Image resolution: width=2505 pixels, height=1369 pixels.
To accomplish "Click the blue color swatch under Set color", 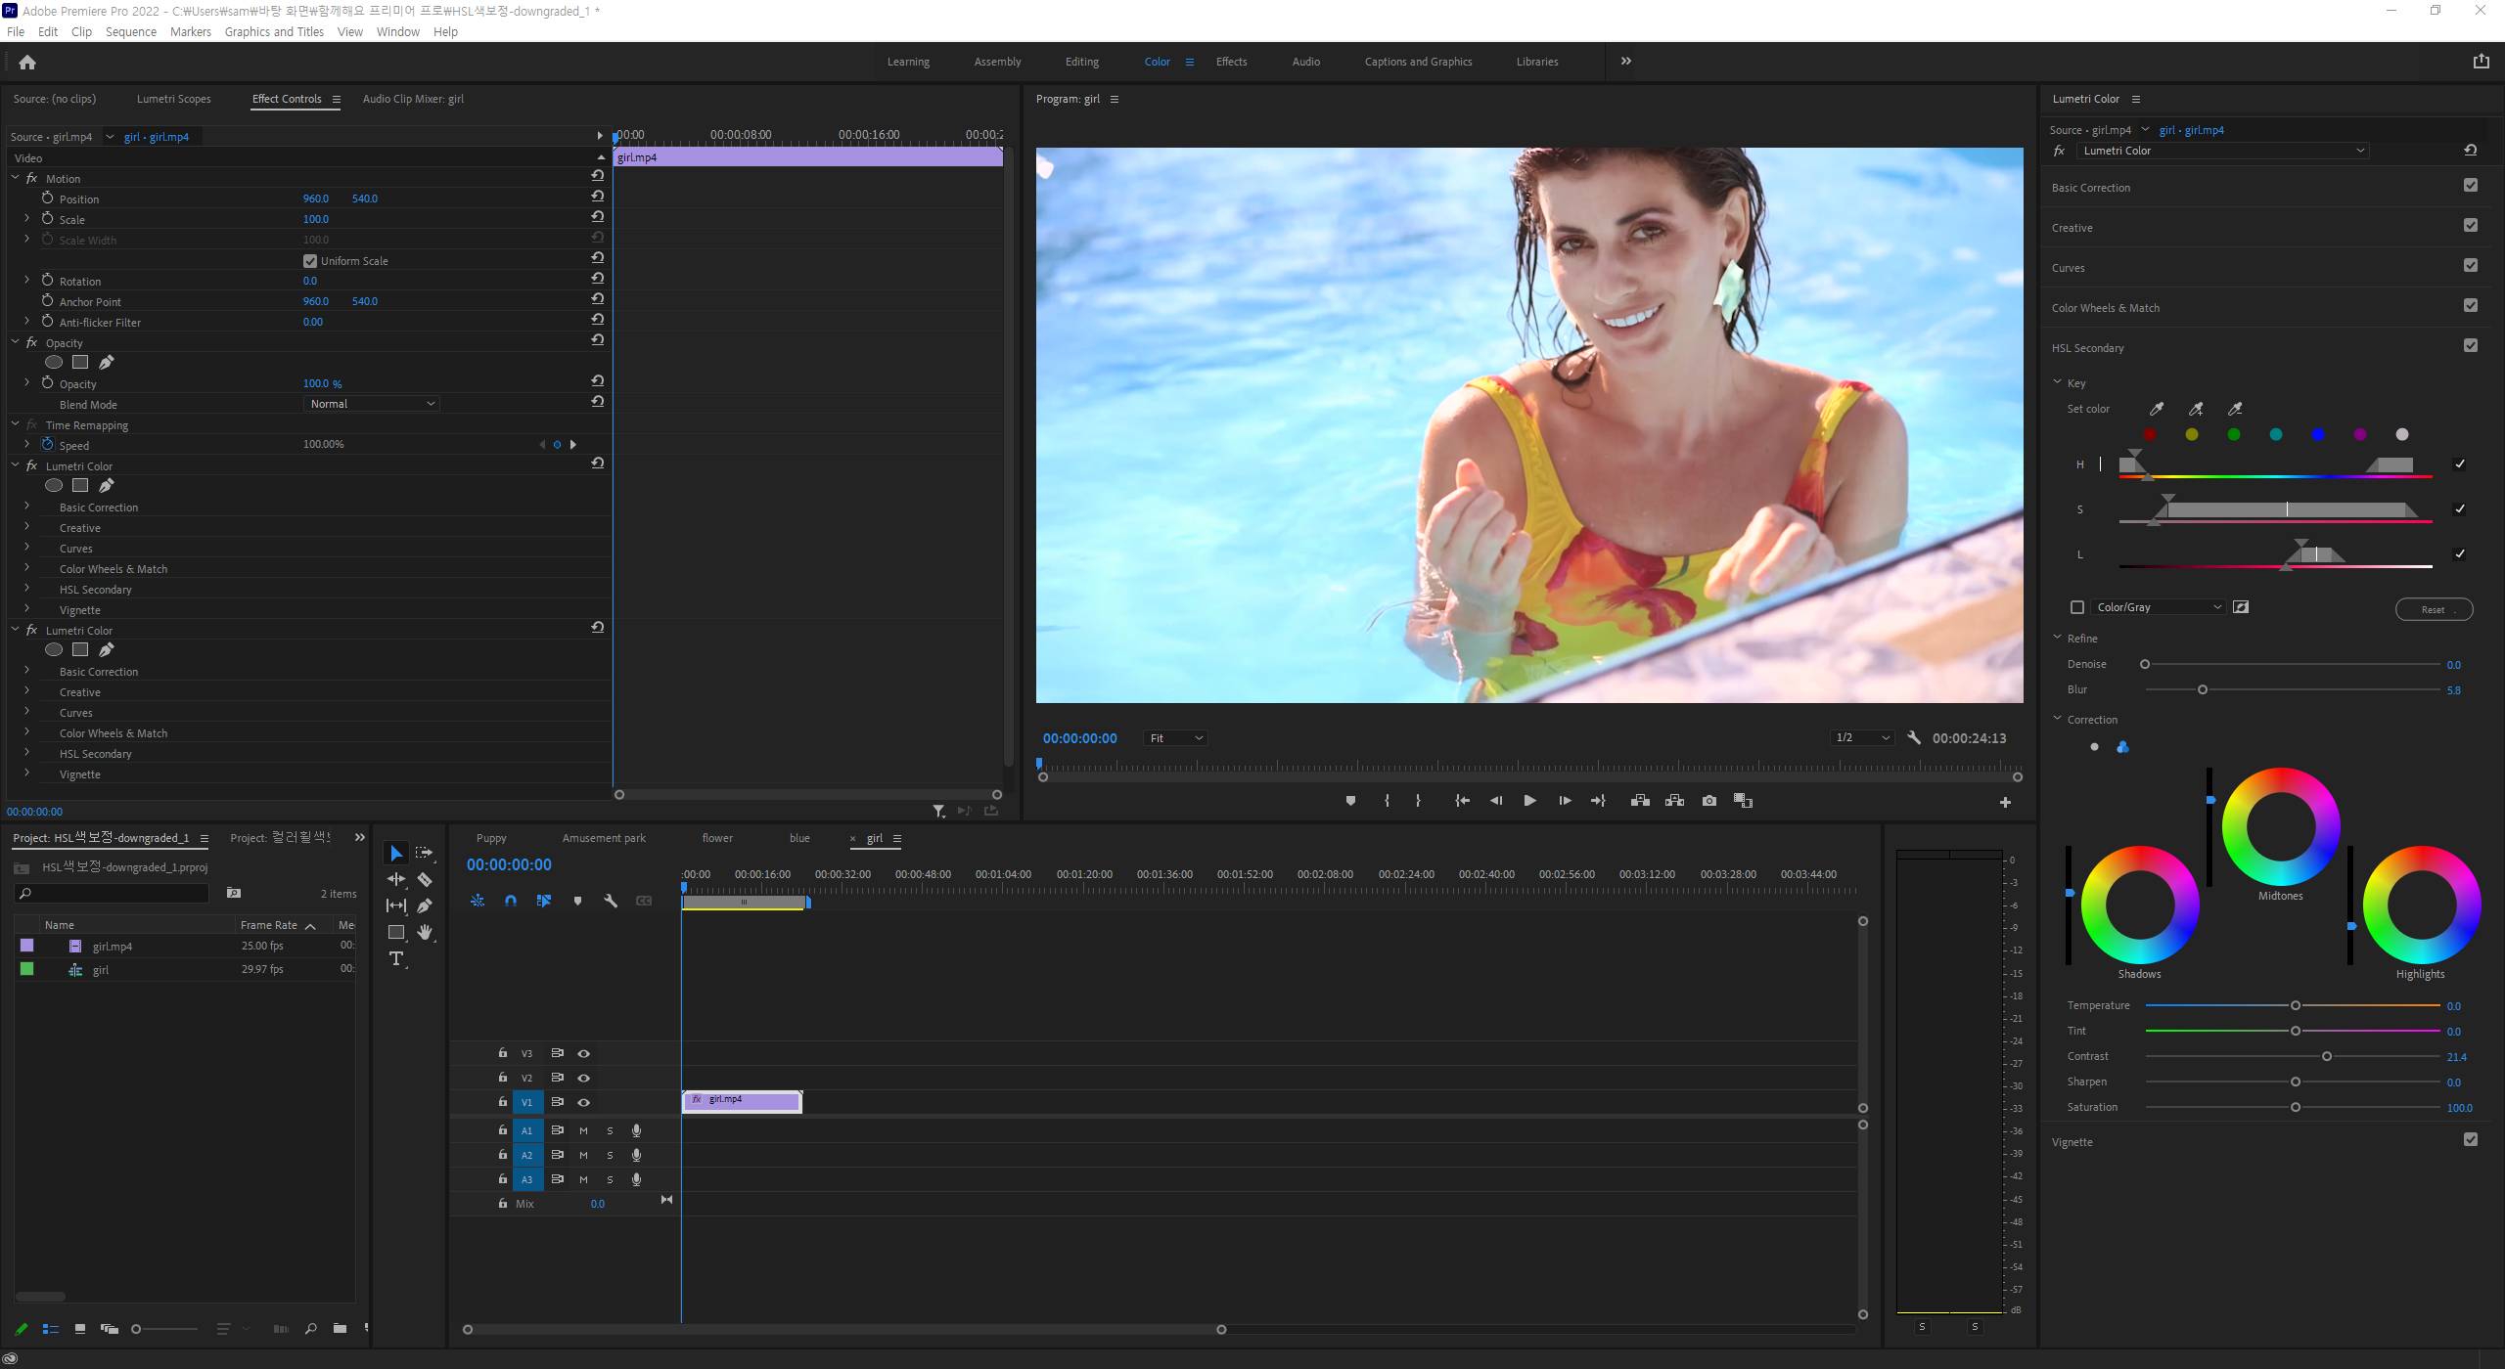I will coord(2317,434).
